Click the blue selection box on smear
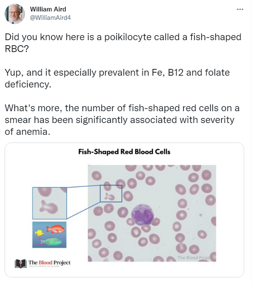 click(111, 193)
